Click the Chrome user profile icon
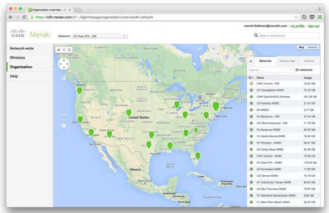The width and height of the screenshot is (329, 213). [x=319, y=9]
